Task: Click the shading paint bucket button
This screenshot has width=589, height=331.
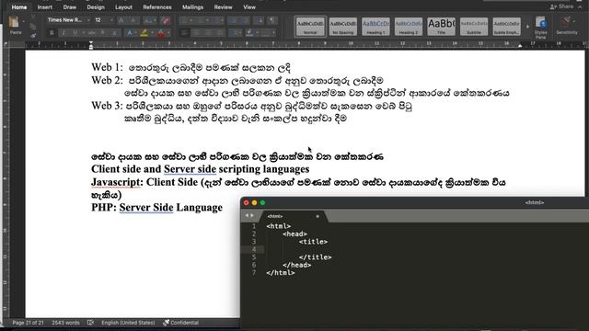Action: [249, 33]
